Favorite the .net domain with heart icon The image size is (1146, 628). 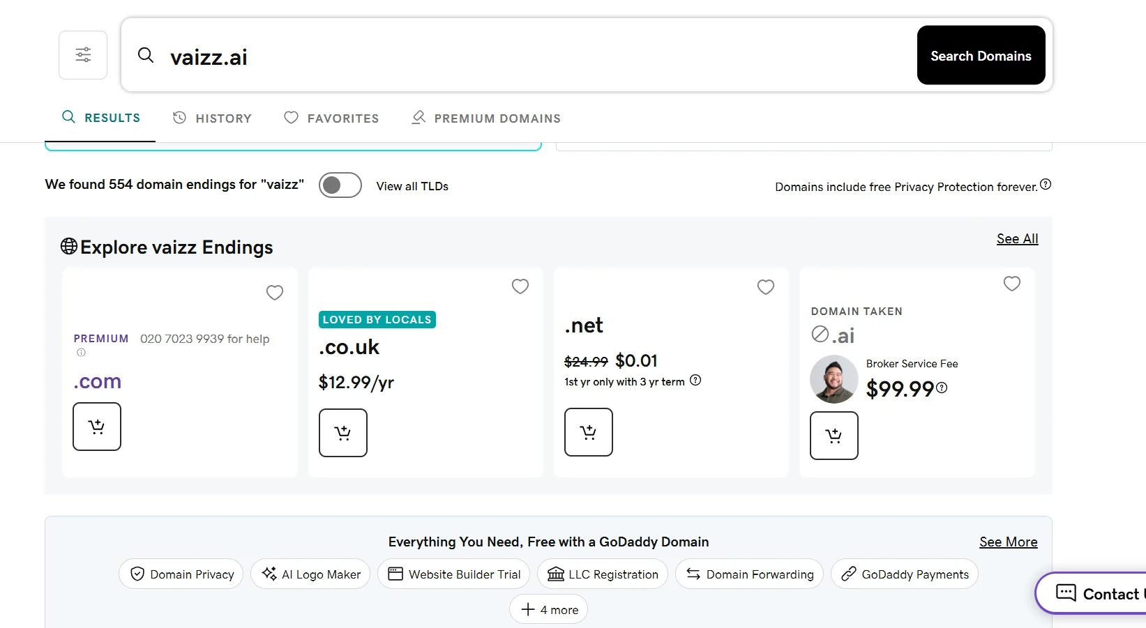(766, 287)
